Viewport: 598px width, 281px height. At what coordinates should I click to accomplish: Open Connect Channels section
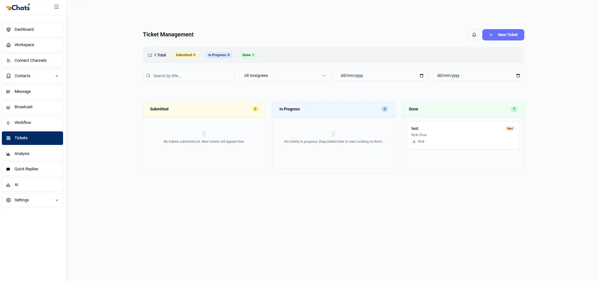[33, 61]
